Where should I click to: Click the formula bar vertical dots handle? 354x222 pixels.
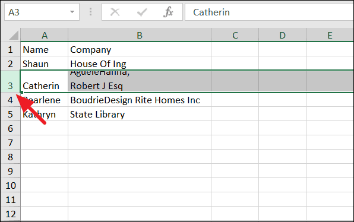coord(90,12)
